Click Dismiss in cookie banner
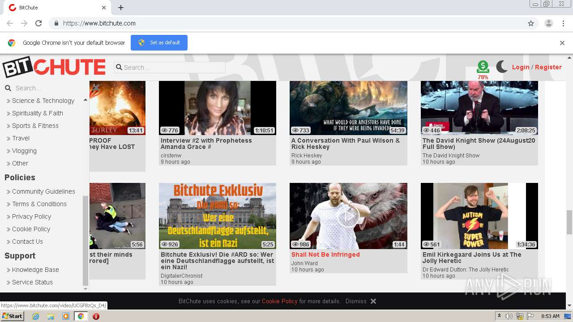This screenshot has height=322, width=573. [356, 301]
